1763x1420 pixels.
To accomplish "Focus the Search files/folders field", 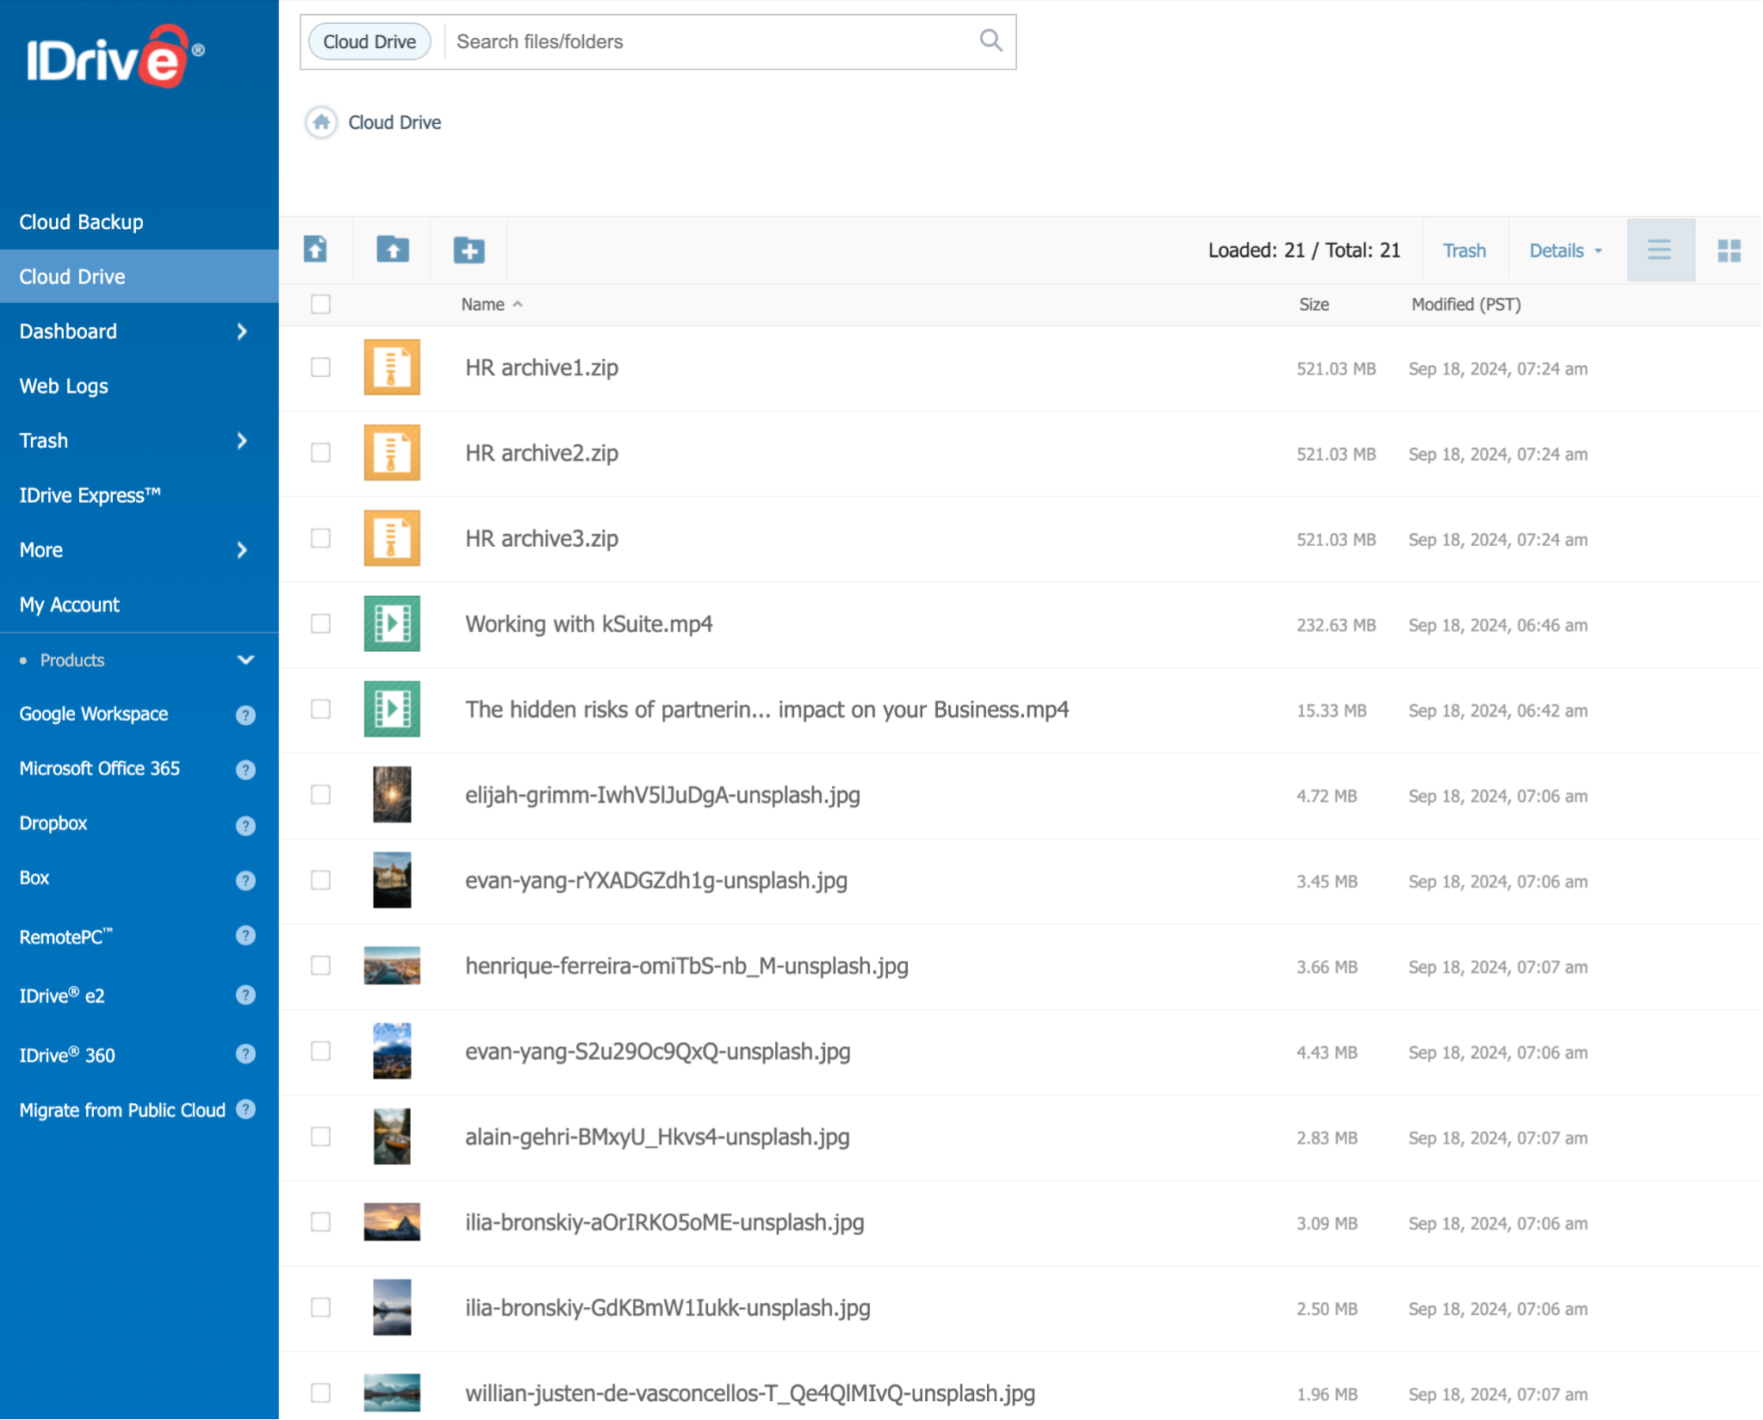I will point(711,41).
